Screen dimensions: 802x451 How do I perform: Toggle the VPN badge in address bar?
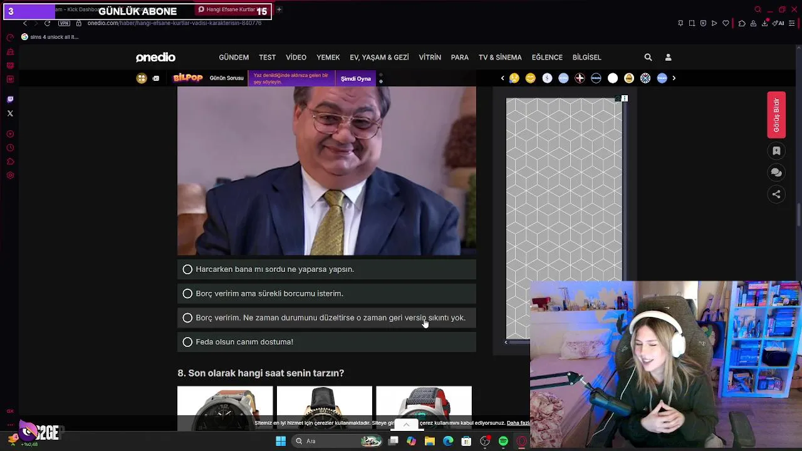coord(64,23)
